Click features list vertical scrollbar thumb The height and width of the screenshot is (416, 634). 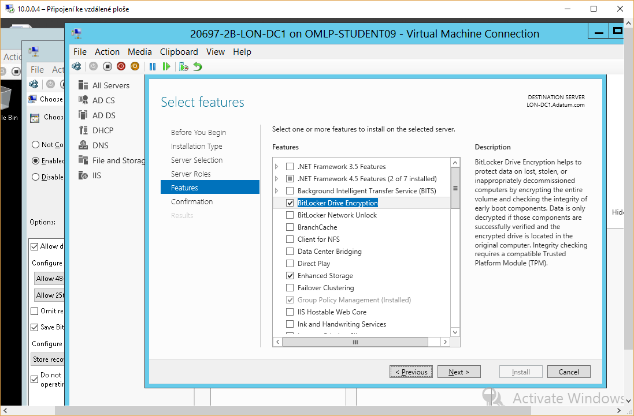pyautogui.click(x=455, y=188)
